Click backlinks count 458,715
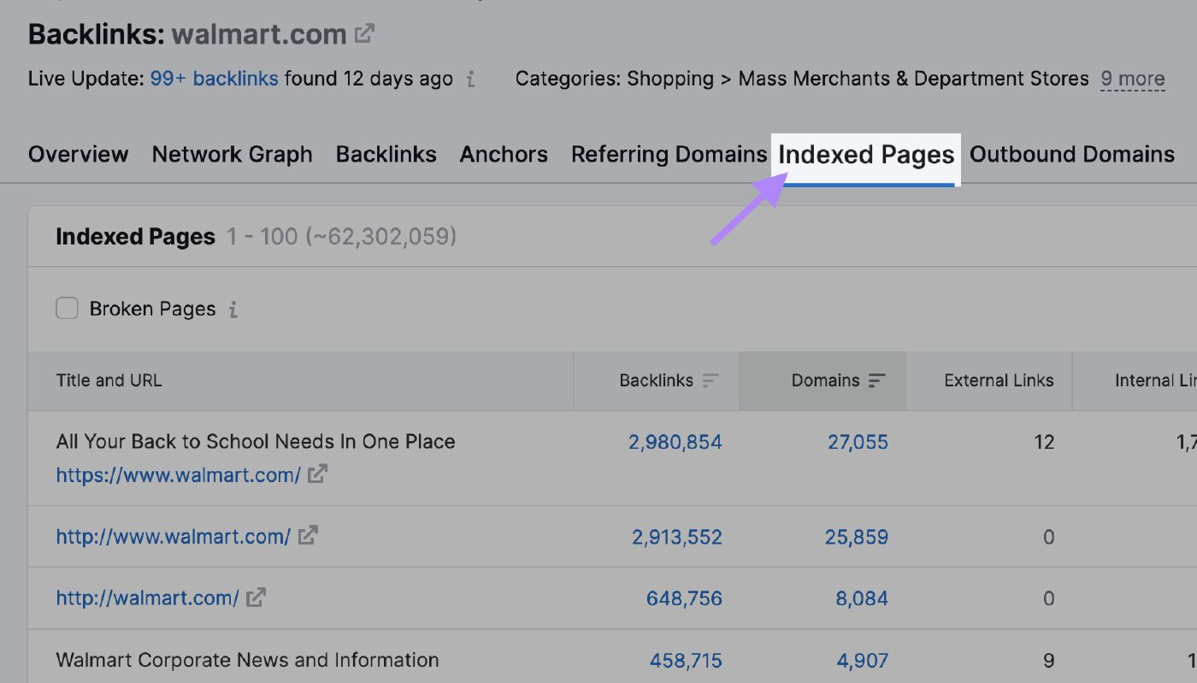The image size is (1197, 683). pyautogui.click(x=686, y=661)
